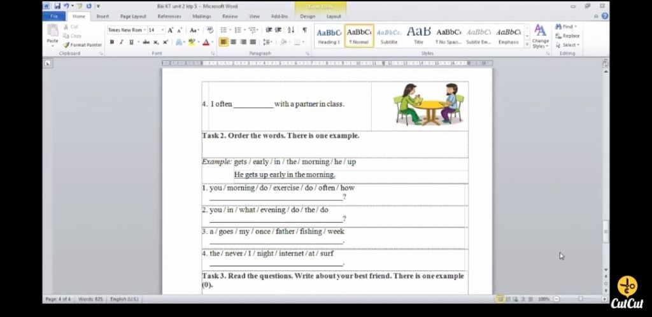The image size is (652, 317).
Task: Click the Shrink Font icon
Action: (x=180, y=31)
